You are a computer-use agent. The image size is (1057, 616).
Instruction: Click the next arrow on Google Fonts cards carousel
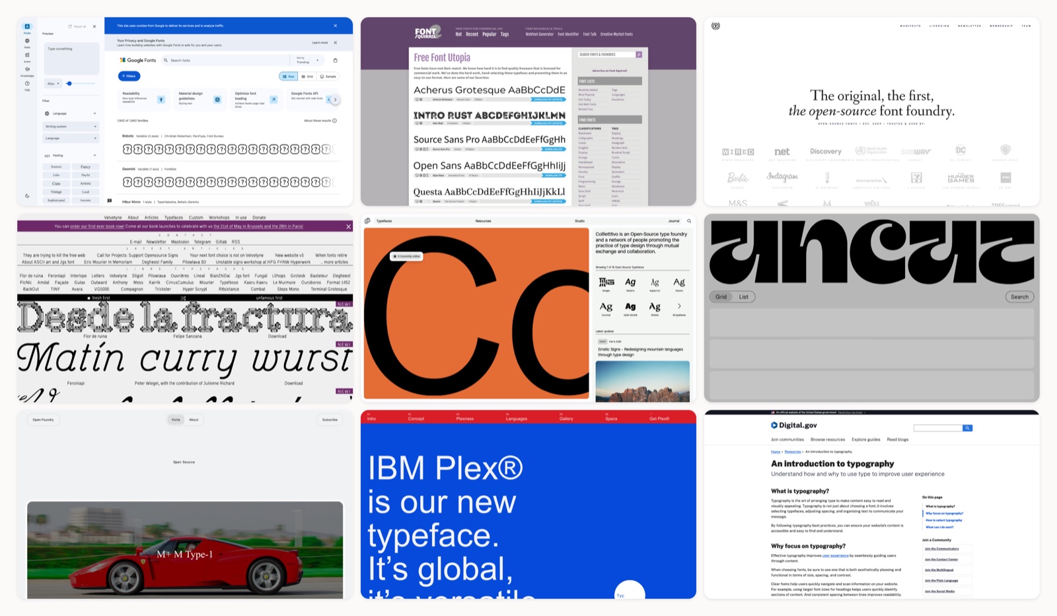tap(335, 100)
